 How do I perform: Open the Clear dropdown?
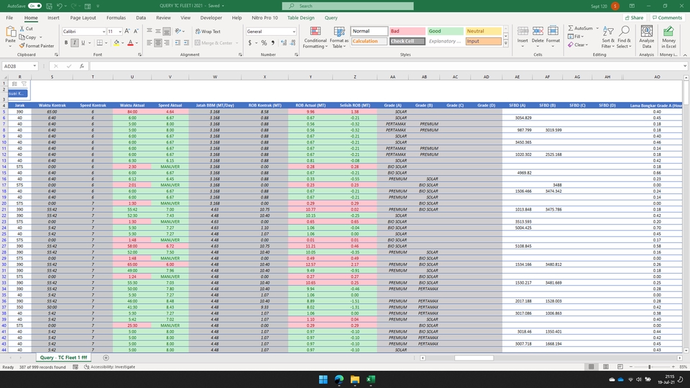[577, 45]
